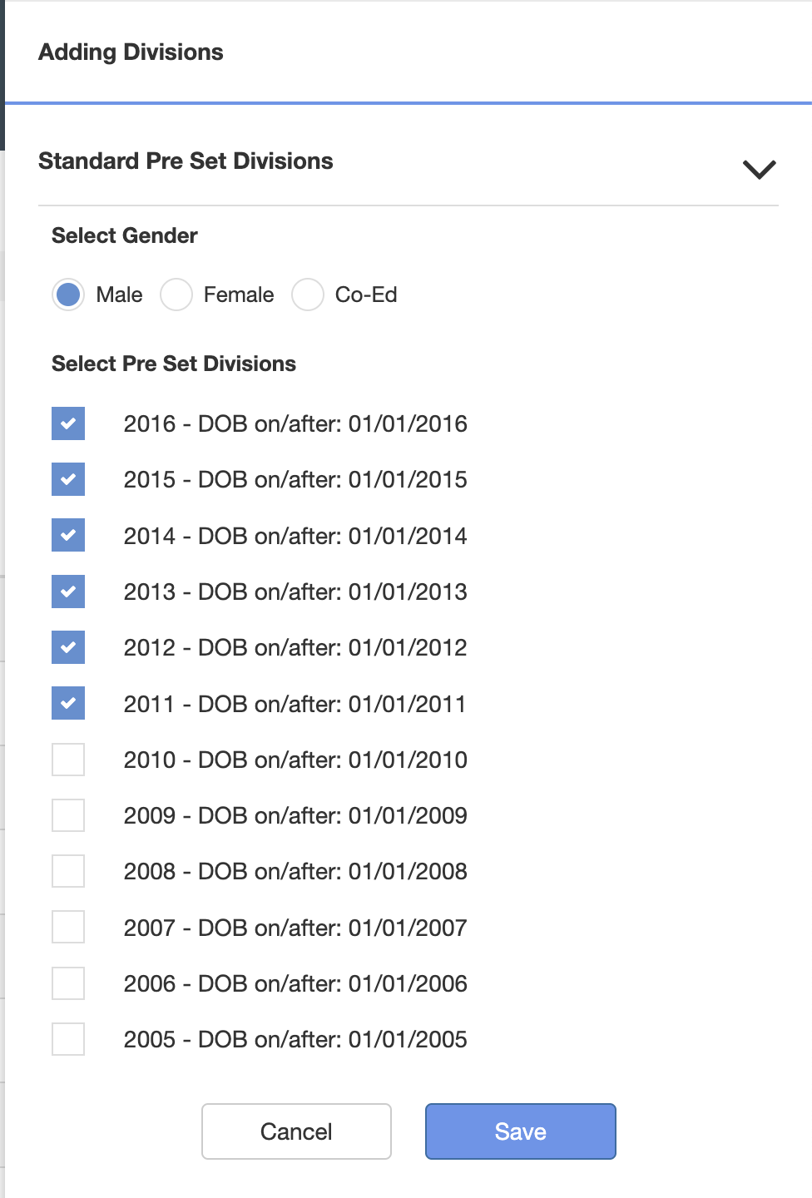
Task: Deselect the 2014 division checkbox
Action: pos(68,535)
